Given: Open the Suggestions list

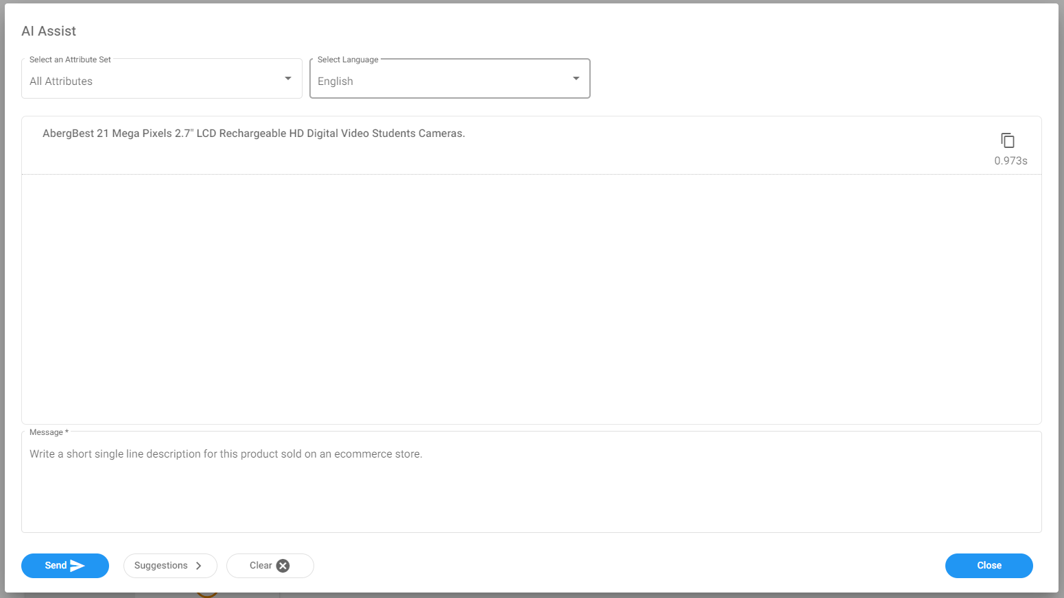Looking at the screenshot, I should pos(162,566).
